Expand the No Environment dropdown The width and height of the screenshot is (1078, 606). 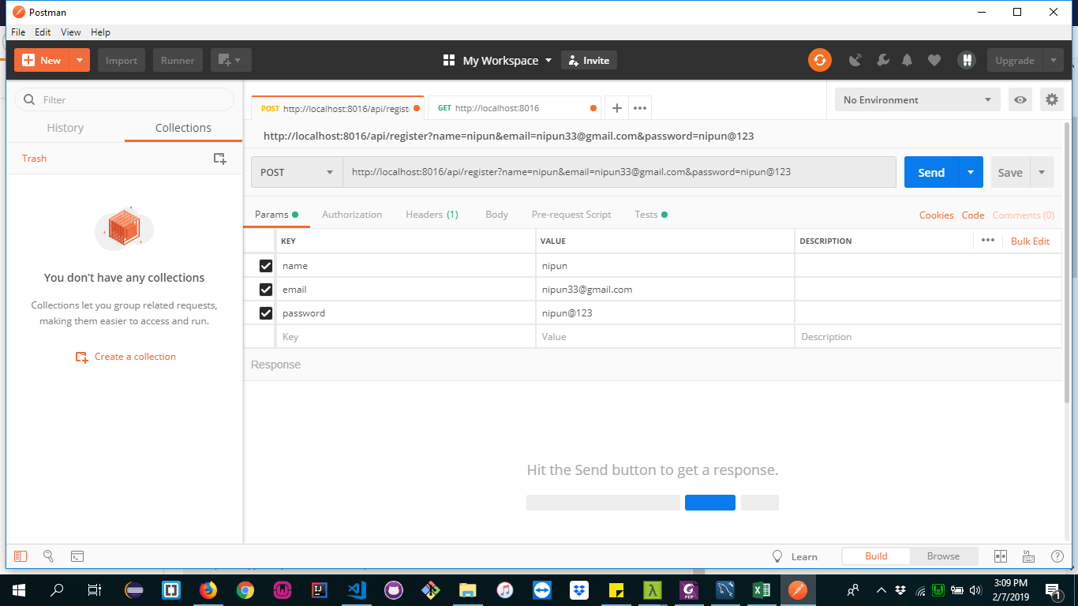(917, 100)
